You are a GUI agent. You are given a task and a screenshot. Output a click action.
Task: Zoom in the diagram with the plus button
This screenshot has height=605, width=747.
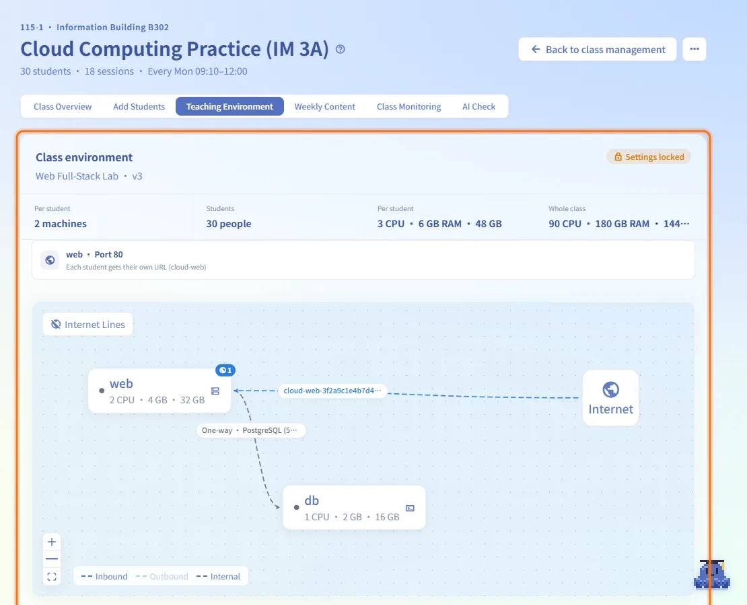click(x=52, y=542)
